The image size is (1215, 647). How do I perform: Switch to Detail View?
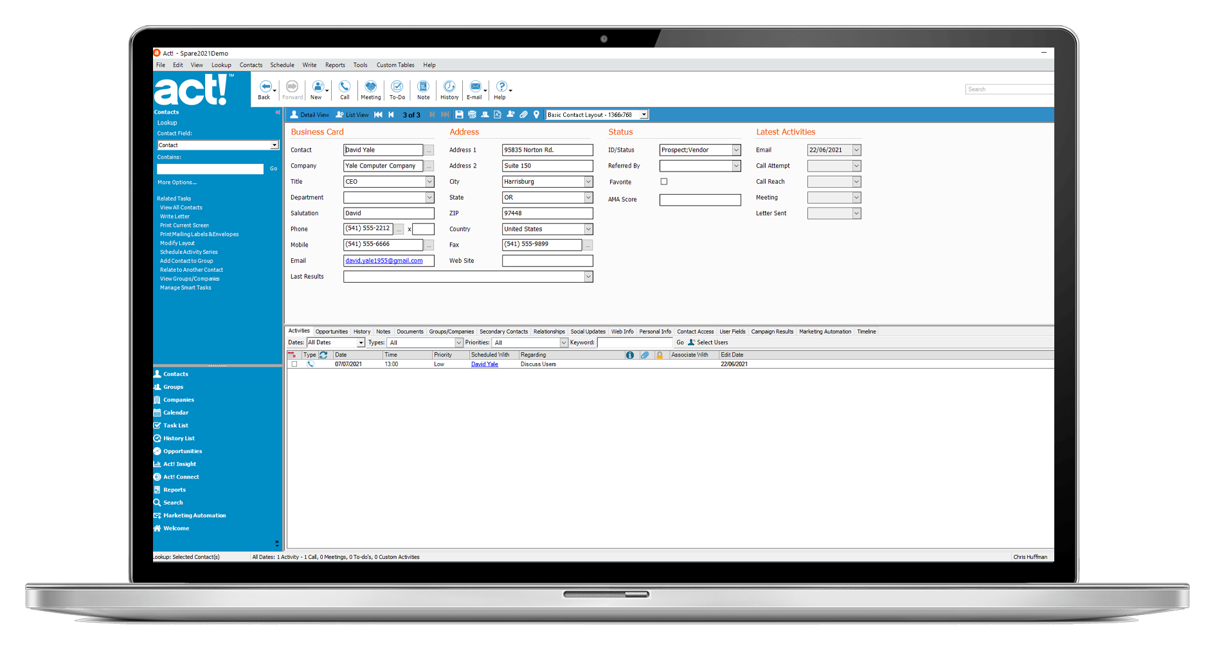(310, 115)
